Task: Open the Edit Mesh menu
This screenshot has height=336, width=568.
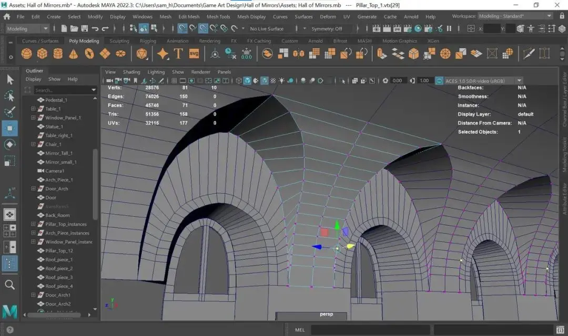Action: (x=189, y=17)
